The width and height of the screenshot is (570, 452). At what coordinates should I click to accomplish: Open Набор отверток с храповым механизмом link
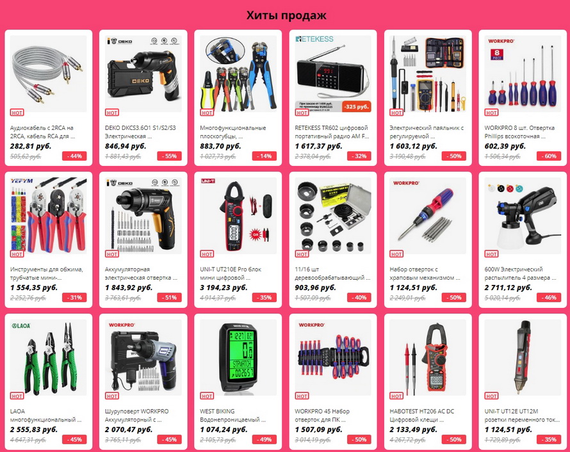pyautogui.click(x=425, y=273)
